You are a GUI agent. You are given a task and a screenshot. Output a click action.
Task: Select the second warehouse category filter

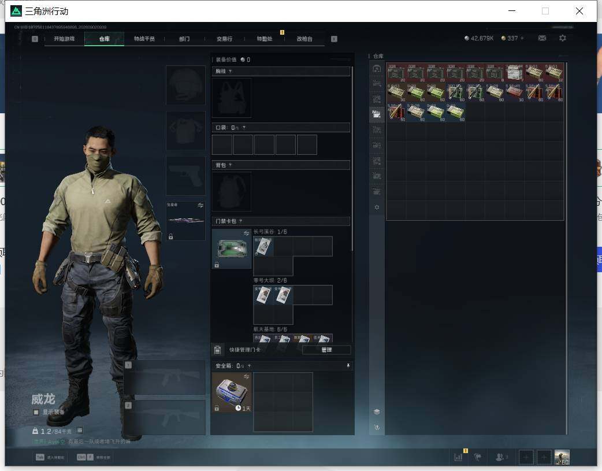pyautogui.click(x=377, y=84)
